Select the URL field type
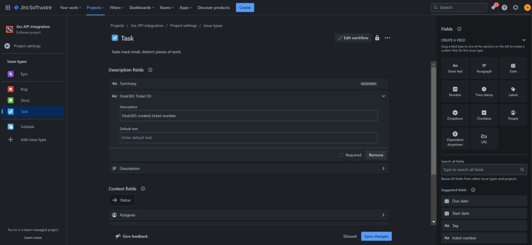The width and height of the screenshot is (532, 245). pos(484,138)
